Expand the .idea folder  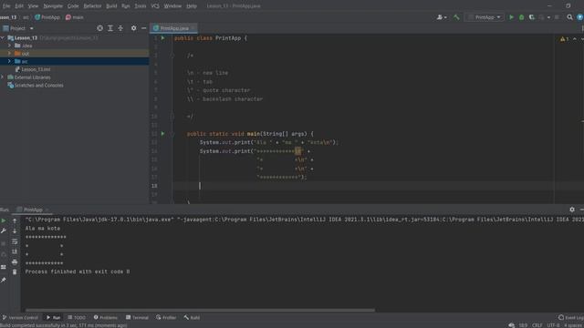point(10,46)
